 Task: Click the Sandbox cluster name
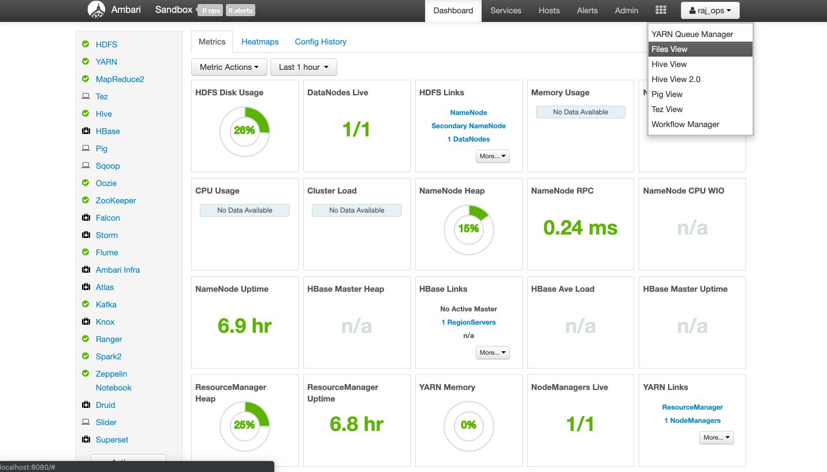point(174,10)
